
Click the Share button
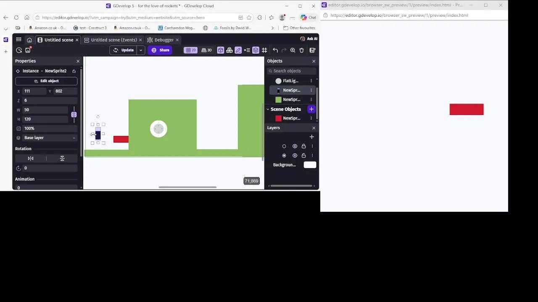click(x=161, y=50)
